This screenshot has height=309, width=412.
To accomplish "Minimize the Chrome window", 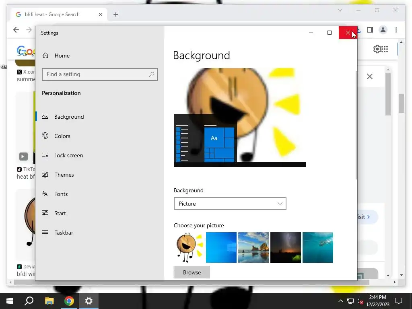I will point(358,10).
